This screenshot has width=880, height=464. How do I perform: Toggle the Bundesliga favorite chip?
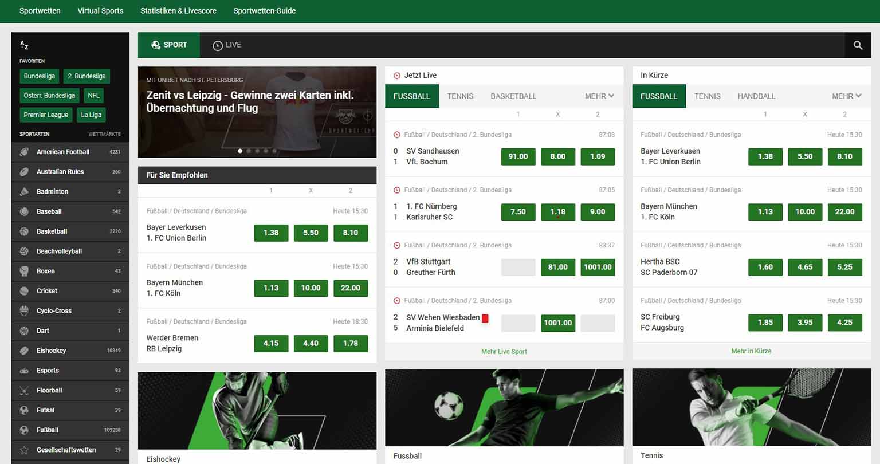[x=39, y=76]
